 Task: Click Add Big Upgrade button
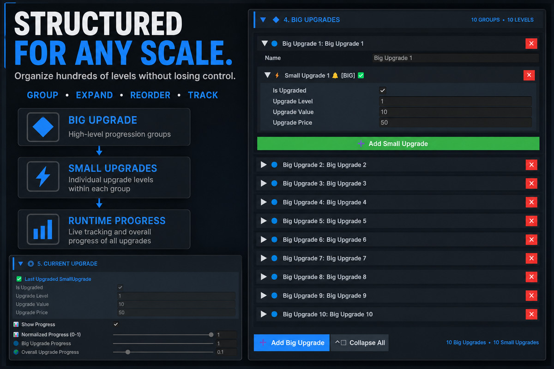(291, 343)
